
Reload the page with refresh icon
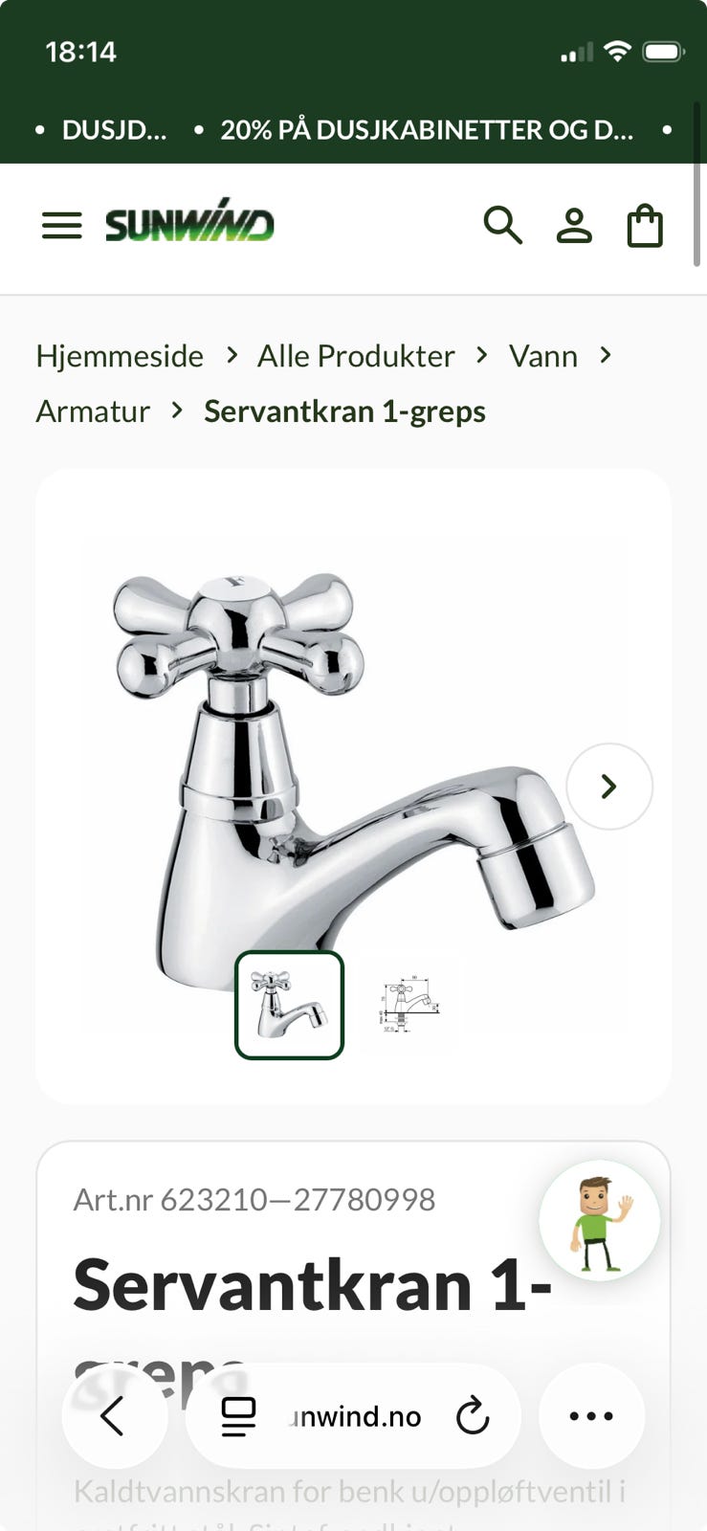point(473,1416)
